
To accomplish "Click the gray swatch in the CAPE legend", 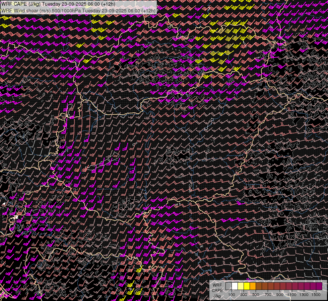I will pos(228,286).
